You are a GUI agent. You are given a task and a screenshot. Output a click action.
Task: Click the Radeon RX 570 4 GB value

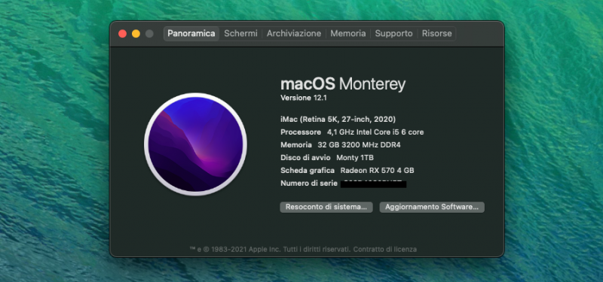[378, 171]
